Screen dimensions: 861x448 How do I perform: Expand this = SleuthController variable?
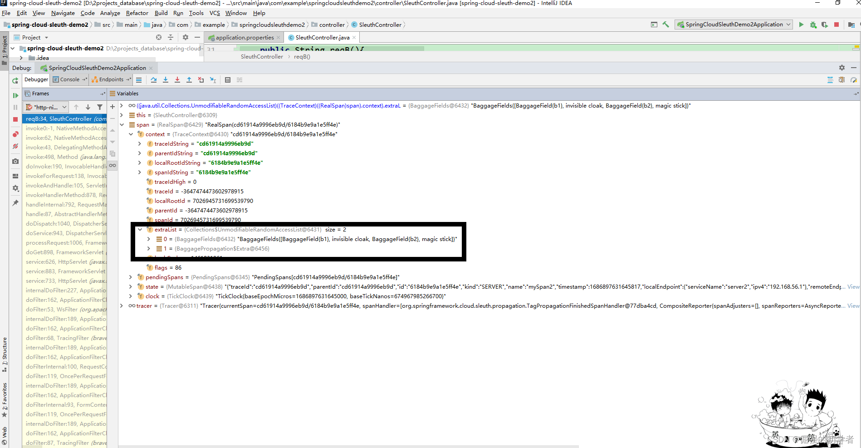(x=122, y=115)
